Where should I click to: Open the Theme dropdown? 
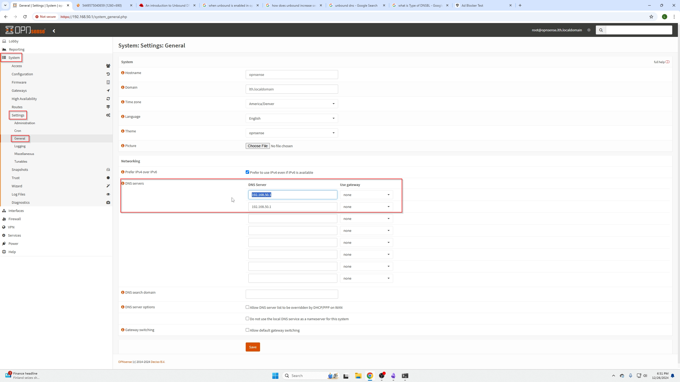click(x=292, y=133)
